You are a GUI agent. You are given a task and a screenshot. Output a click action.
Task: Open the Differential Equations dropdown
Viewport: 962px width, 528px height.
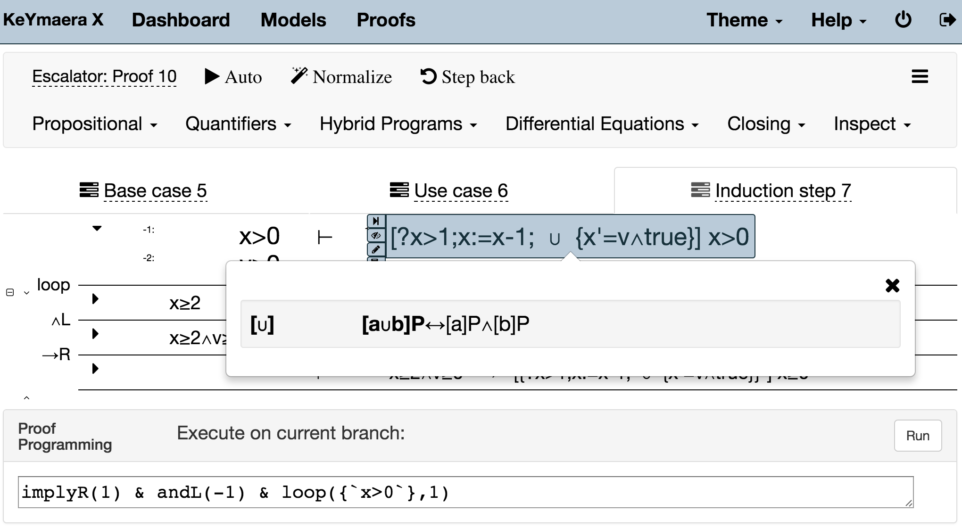click(x=602, y=124)
